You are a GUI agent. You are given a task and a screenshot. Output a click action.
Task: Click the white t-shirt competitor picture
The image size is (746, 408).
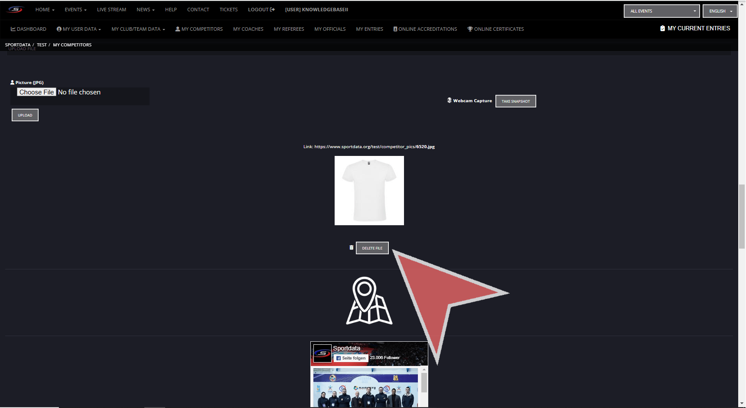pos(369,191)
